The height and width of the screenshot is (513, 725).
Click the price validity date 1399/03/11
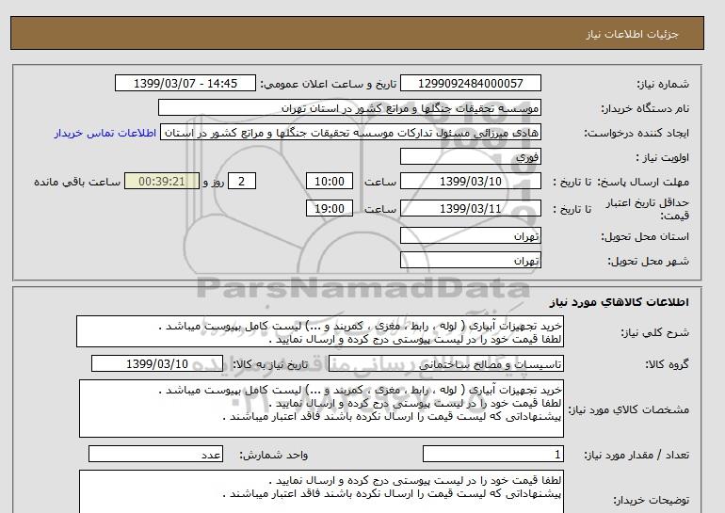pyautogui.click(x=470, y=209)
